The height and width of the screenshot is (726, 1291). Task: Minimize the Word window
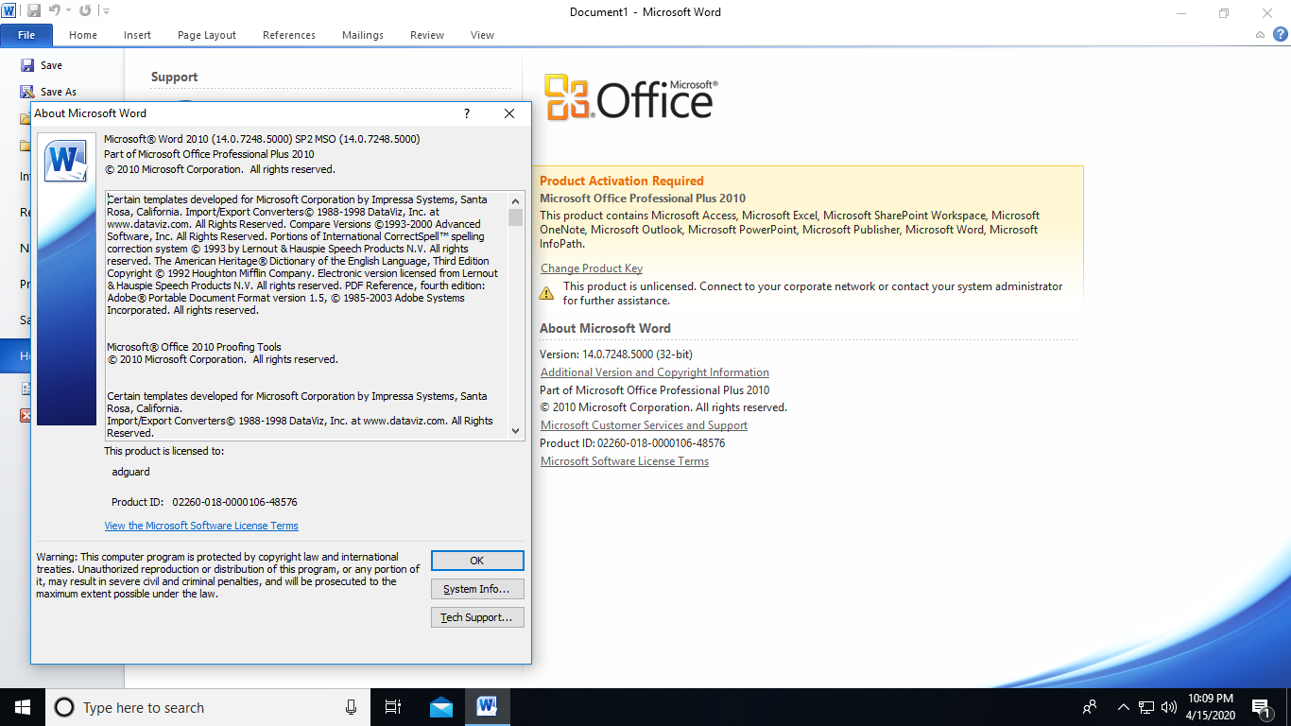pyautogui.click(x=1180, y=12)
